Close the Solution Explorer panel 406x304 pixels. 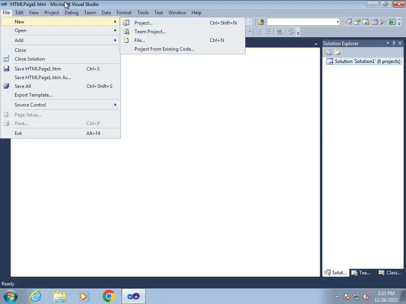tap(400, 43)
